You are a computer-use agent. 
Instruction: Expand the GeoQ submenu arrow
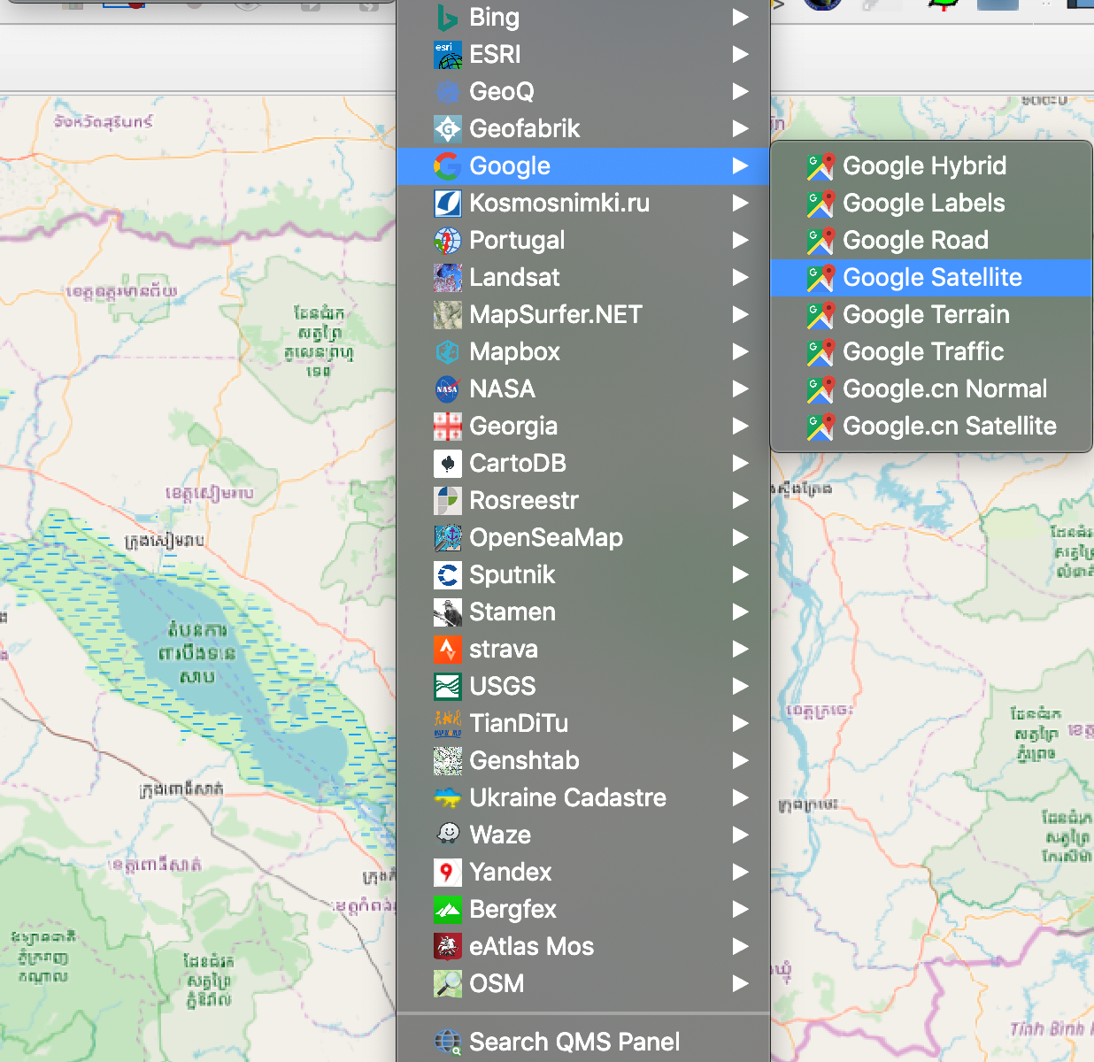tap(741, 92)
